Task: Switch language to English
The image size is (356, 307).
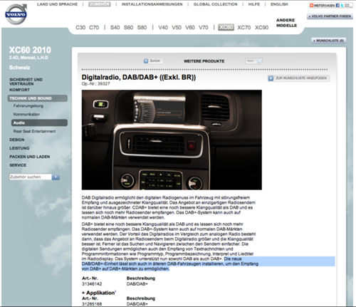Action: coord(279,4)
